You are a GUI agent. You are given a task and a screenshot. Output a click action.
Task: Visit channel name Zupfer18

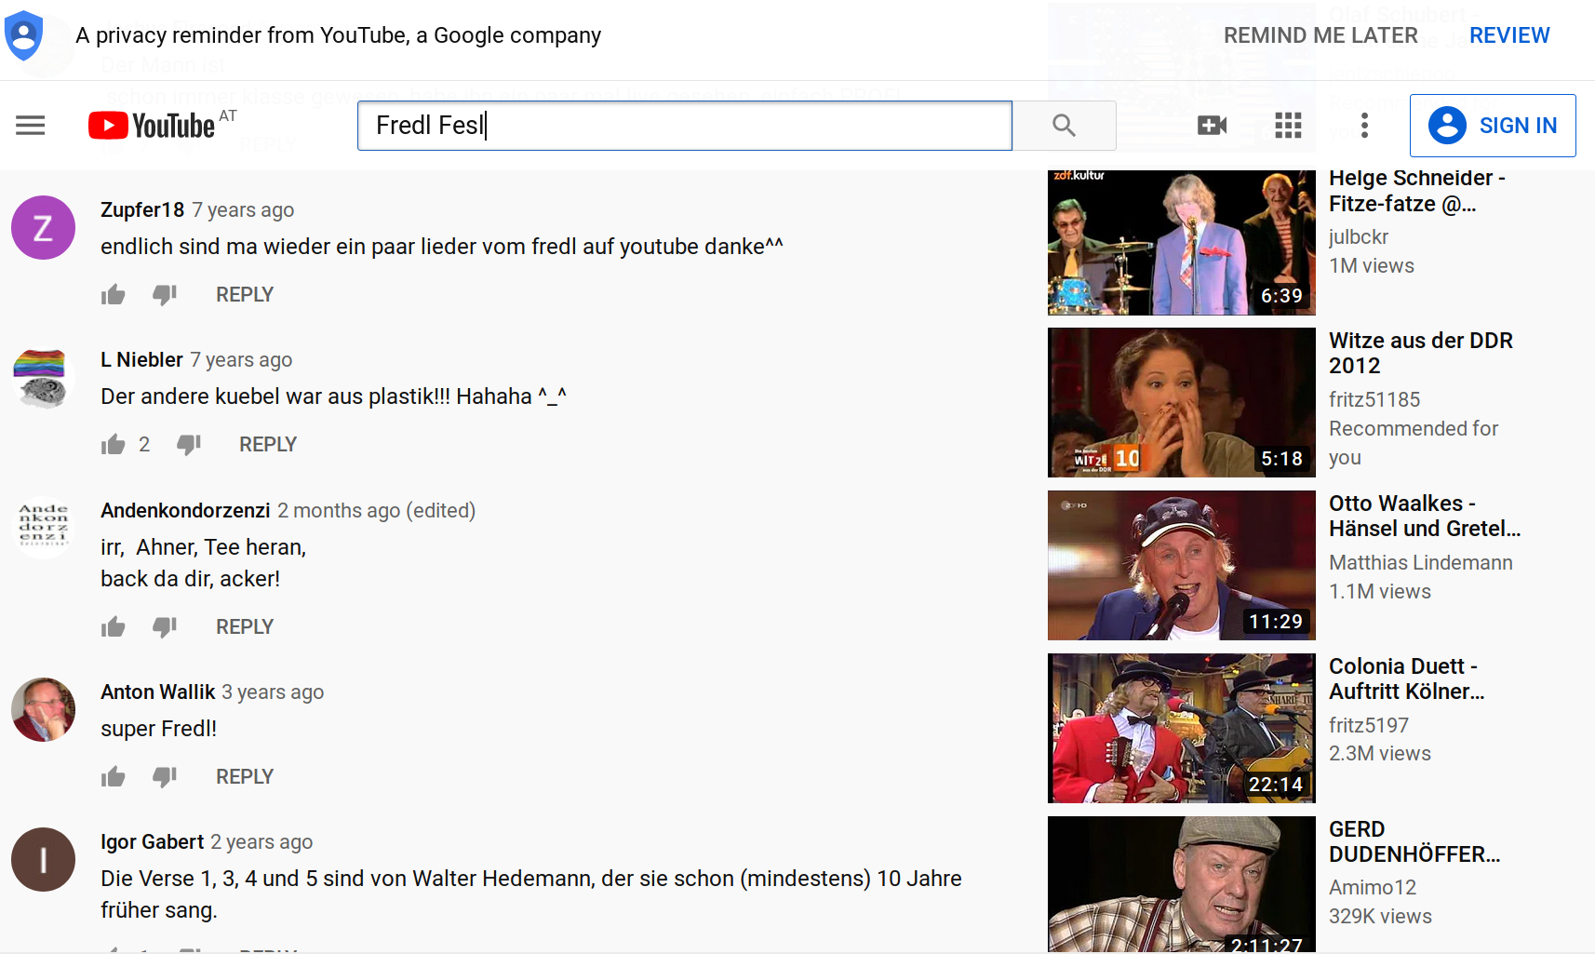[x=142, y=210]
